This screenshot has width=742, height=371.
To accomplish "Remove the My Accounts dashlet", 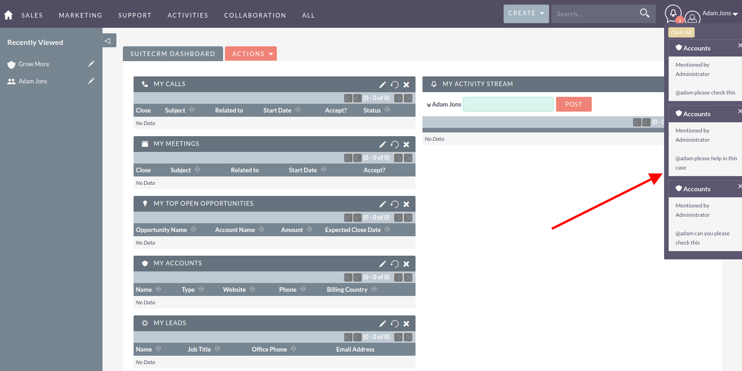I will pos(406,264).
